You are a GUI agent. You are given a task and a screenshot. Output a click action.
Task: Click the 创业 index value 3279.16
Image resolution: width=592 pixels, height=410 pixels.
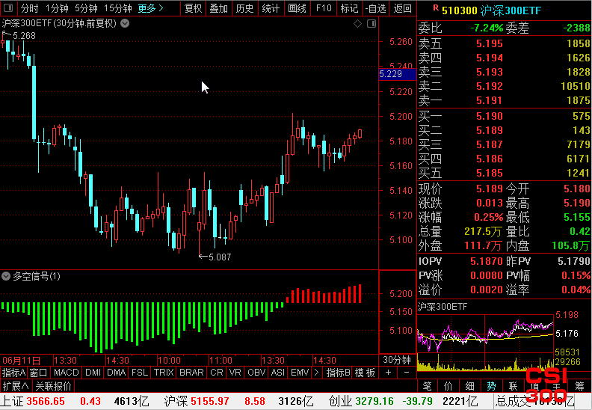pos(374,401)
